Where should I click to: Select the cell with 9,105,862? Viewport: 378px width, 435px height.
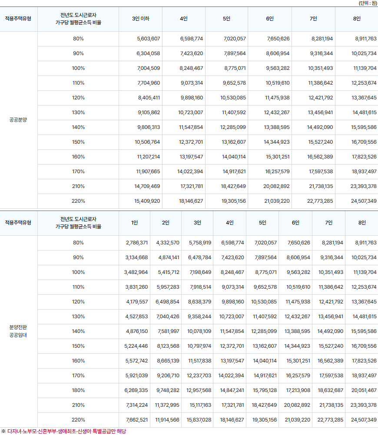[148, 113]
